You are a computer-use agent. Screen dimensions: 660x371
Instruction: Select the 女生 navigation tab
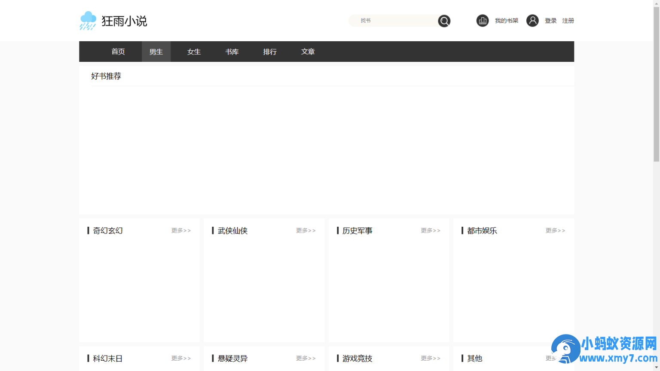(194, 52)
